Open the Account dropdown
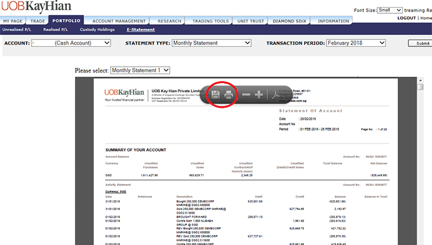Image resolution: width=432 pixels, height=245 pixels. (71, 43)
